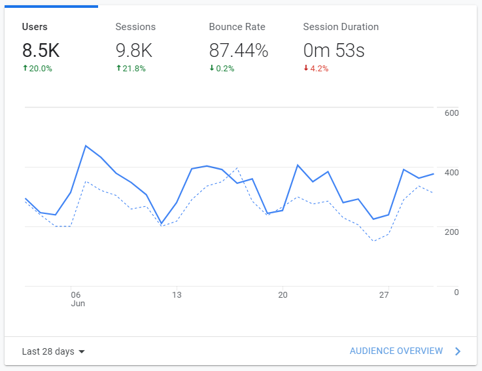Viewport: 482px width, 371px height.
Task: Click the 06 Jun date axis label
Action: 78,299
